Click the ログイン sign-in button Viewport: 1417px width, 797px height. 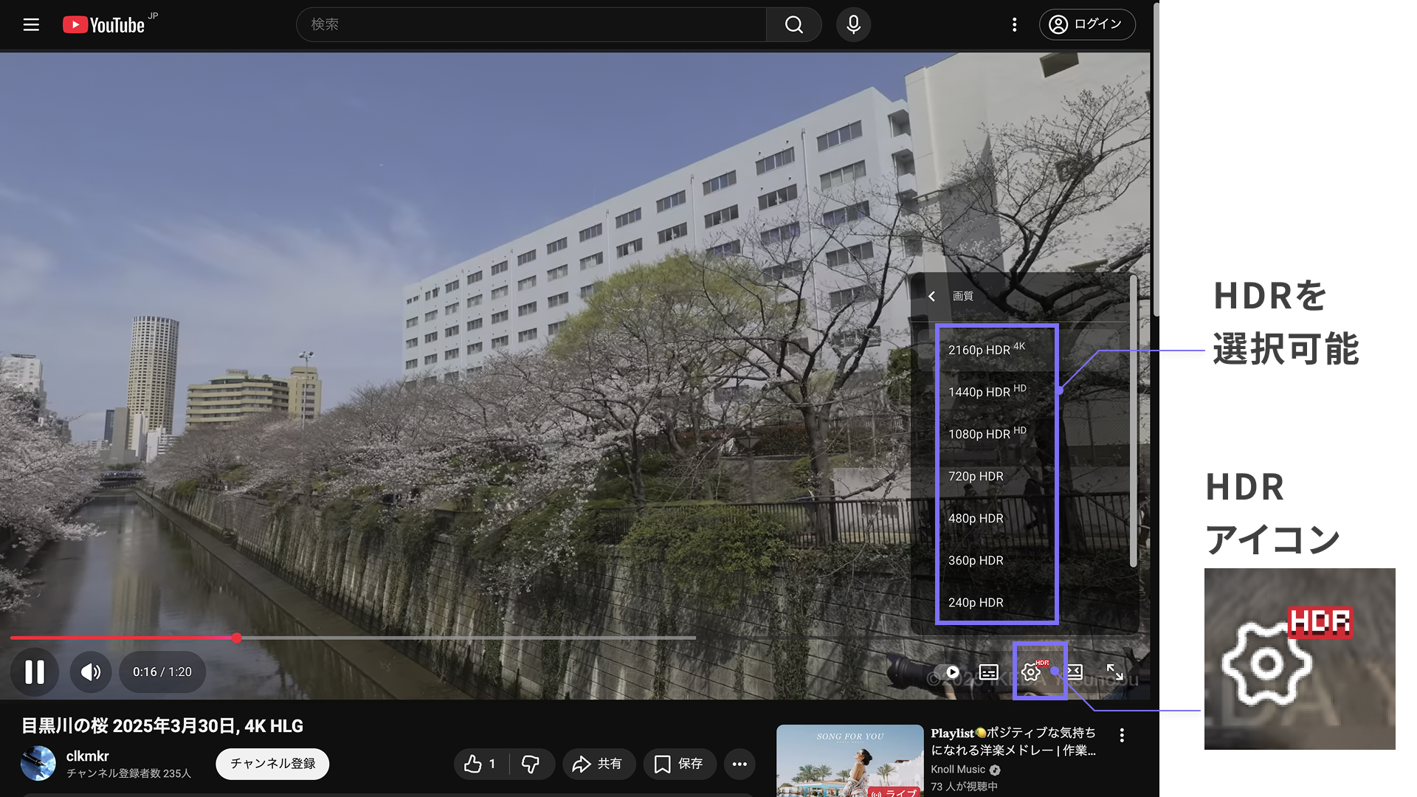pos(1086,24)
